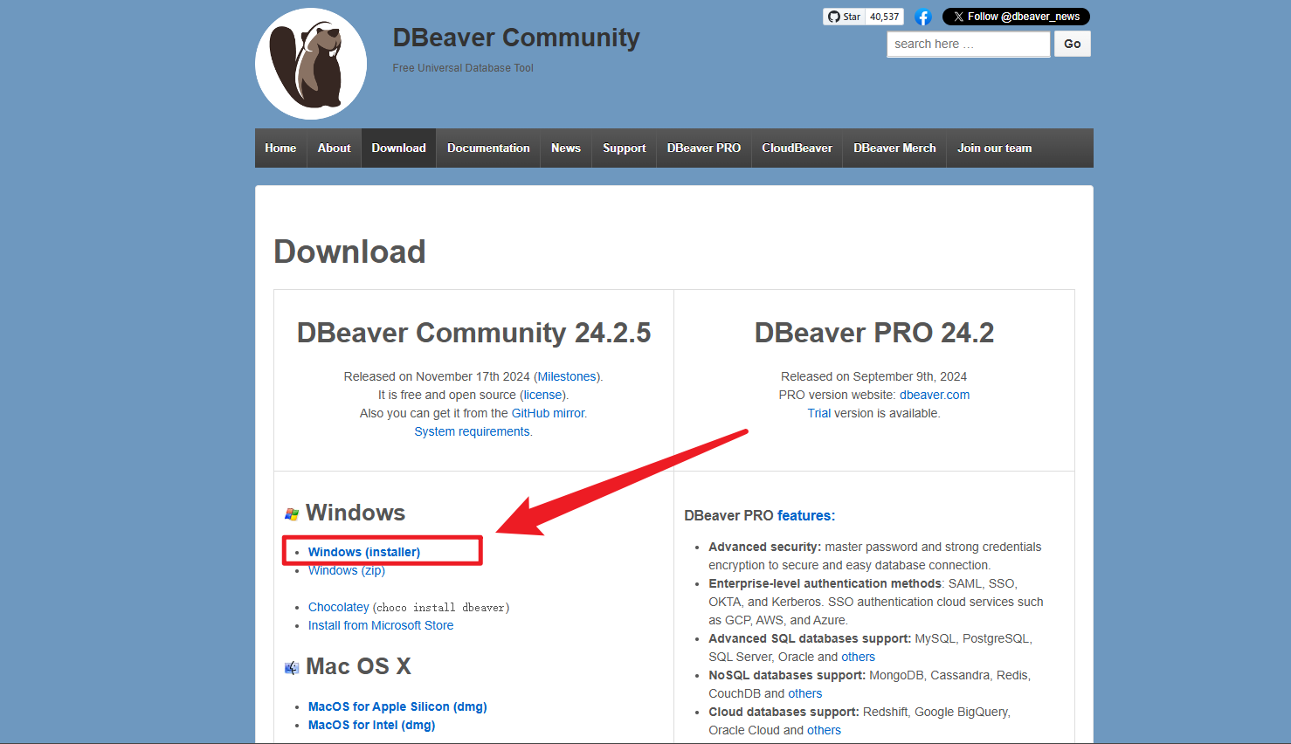The height and width of the screenshot is (744, 1291).
Task: Open the GitHub star count 40,537
Action: (x=884, y=17)
